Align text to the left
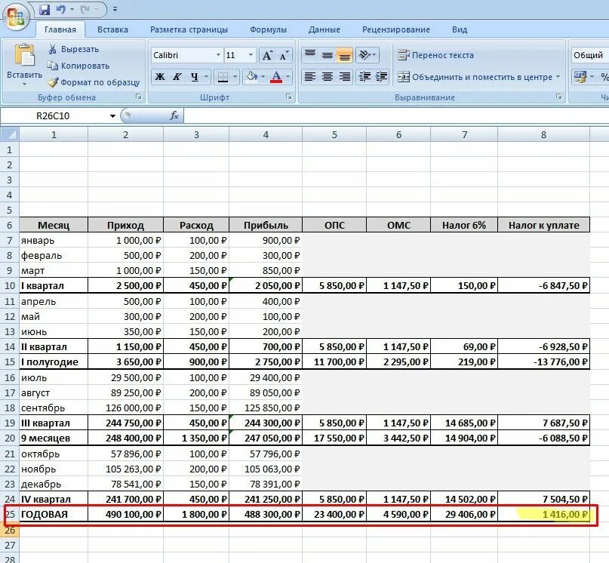609x563 pixels. tap(310, 76)
